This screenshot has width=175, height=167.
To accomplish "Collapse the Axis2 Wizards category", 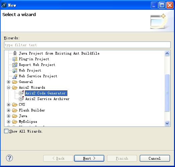I will coord(8,87).
